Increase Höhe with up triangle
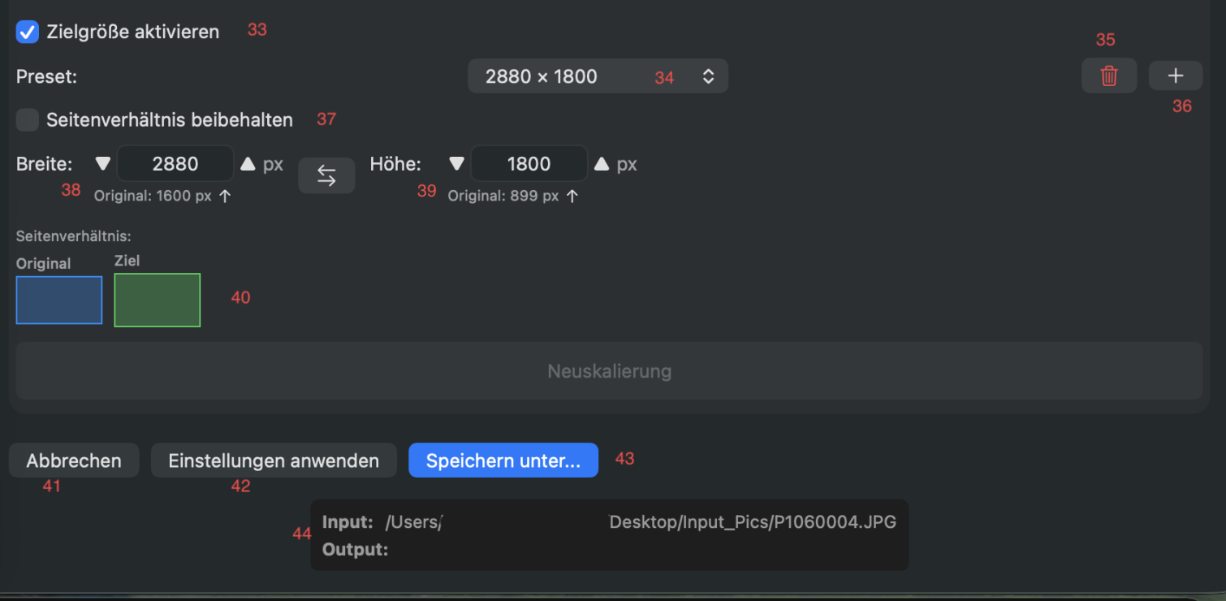 pos(602,164)
